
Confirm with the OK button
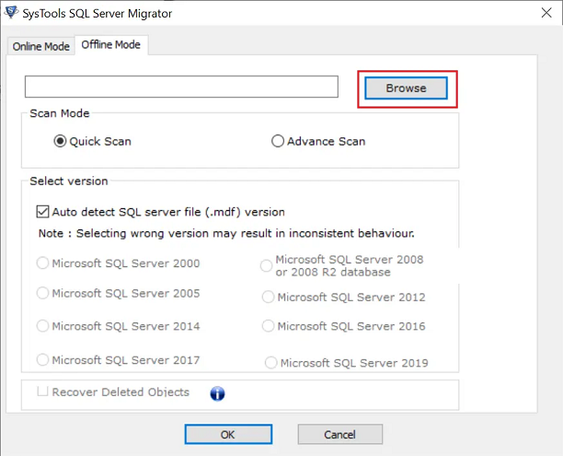click(228, 435)
